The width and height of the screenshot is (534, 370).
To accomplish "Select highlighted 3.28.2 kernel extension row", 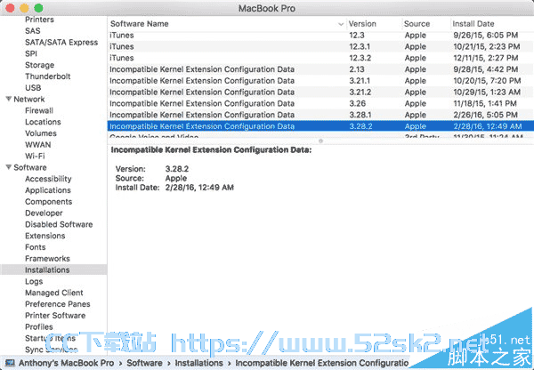I will click(x=320, y=126).
